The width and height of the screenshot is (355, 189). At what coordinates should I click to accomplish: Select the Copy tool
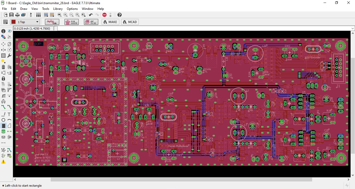9,44
